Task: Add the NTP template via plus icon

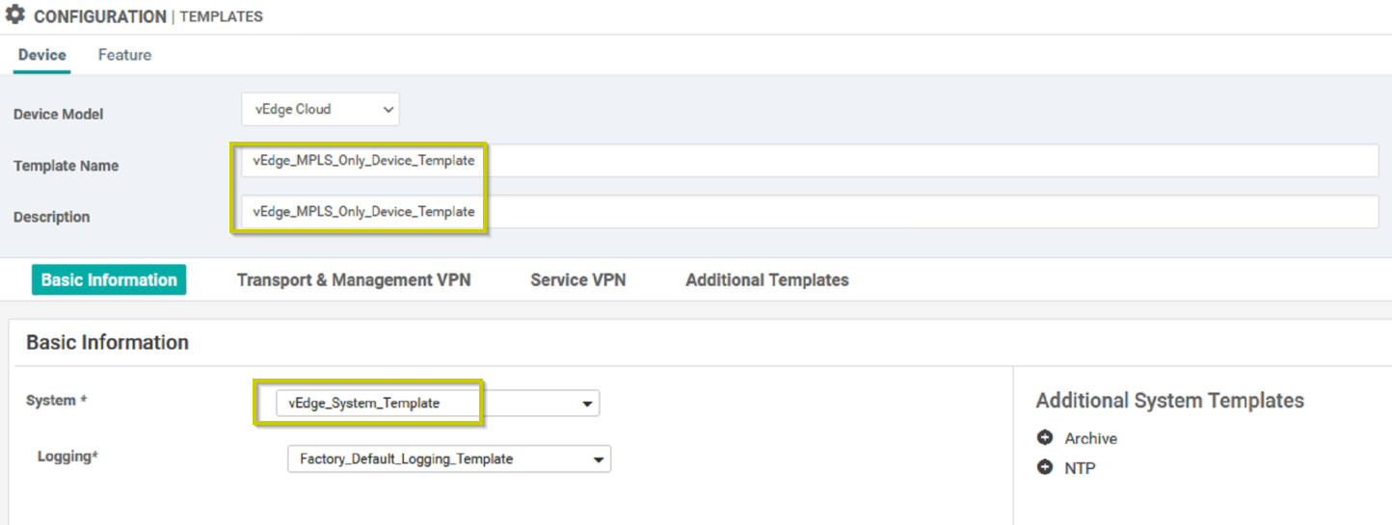Action: tap(1045, 467)
